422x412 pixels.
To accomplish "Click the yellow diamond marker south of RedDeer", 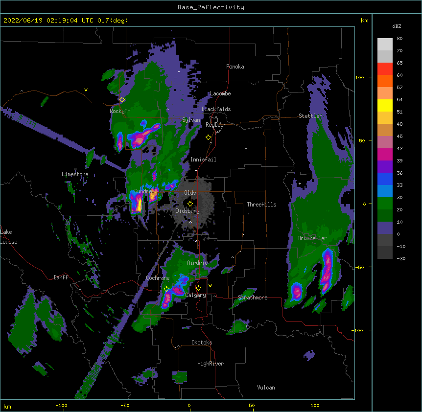I will tap(209, 137).
